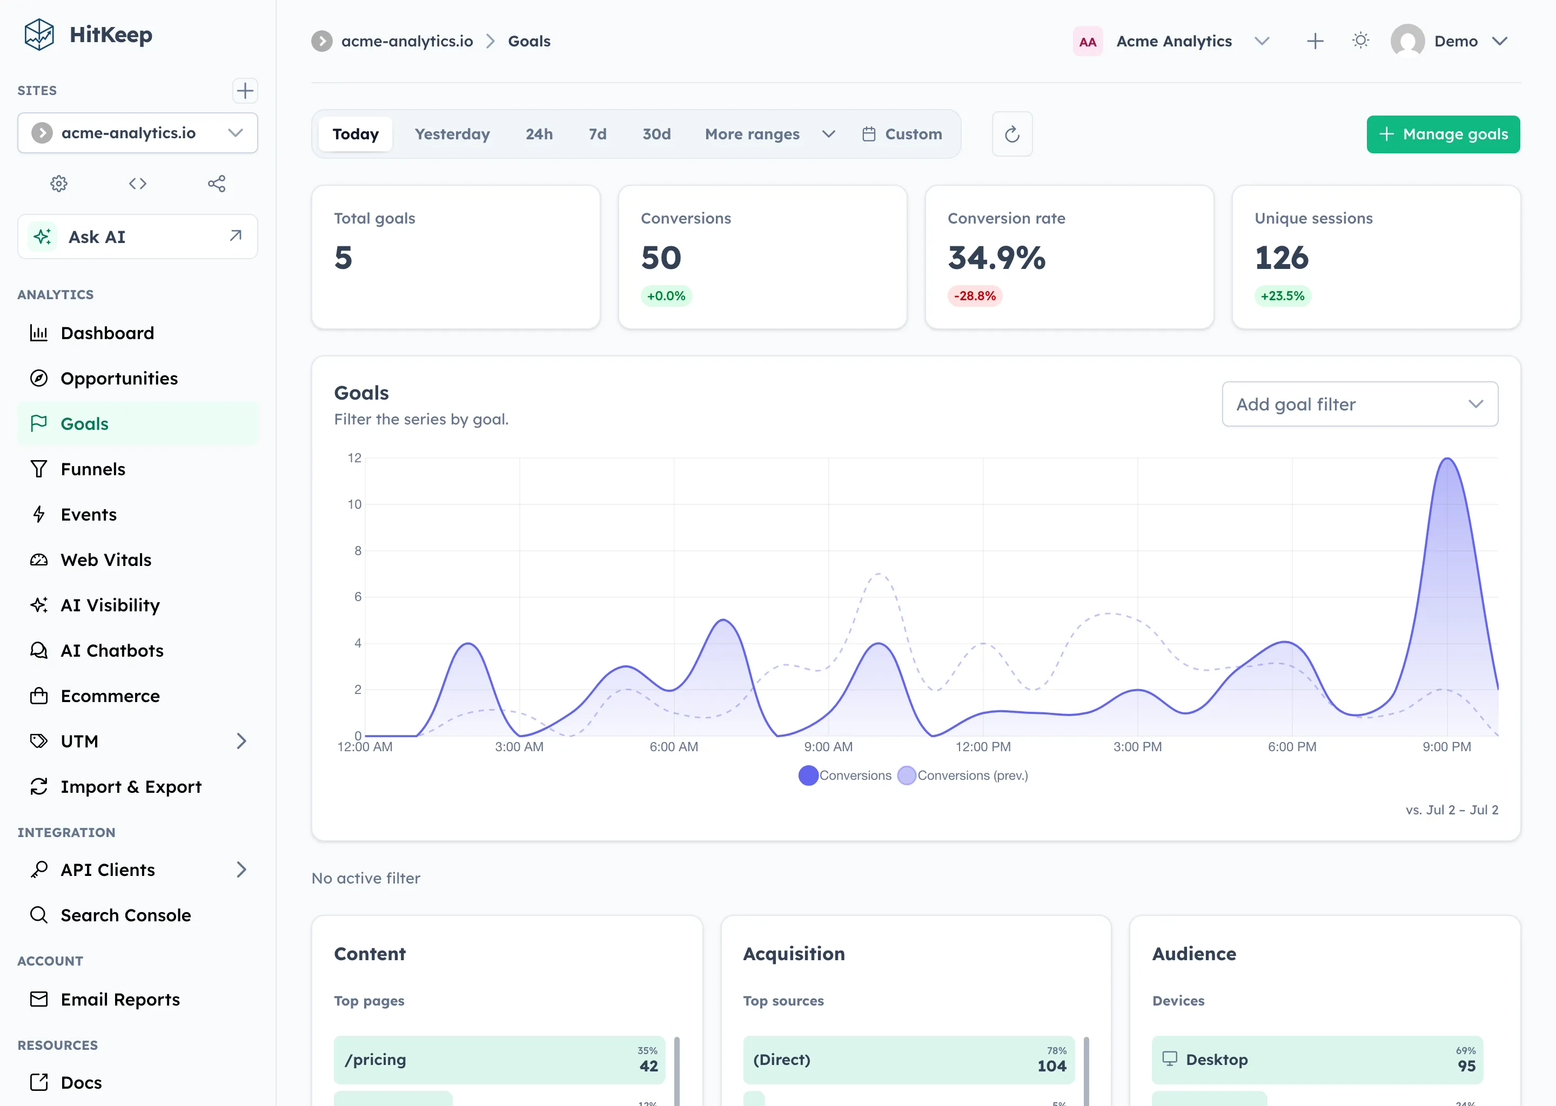Add a new site with plus icon
This screenshot has width=1556, height=1106.
245,91
